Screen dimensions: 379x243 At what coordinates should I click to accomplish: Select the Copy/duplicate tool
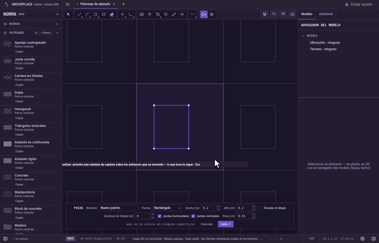[x=158, y=14]
